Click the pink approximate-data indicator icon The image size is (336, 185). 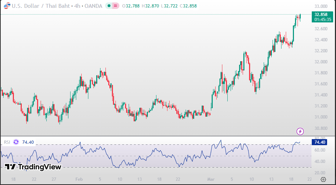116,6
